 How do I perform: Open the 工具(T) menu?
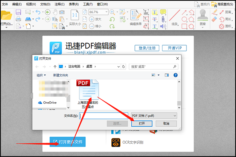click(88, 4)
